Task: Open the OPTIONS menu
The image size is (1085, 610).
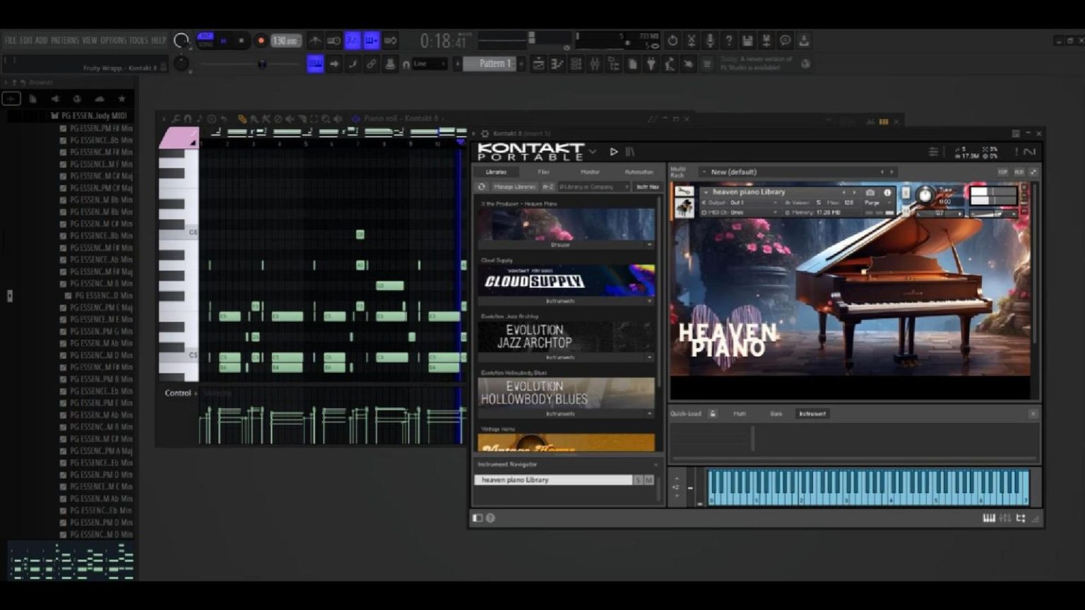Action: pos(113,40)
